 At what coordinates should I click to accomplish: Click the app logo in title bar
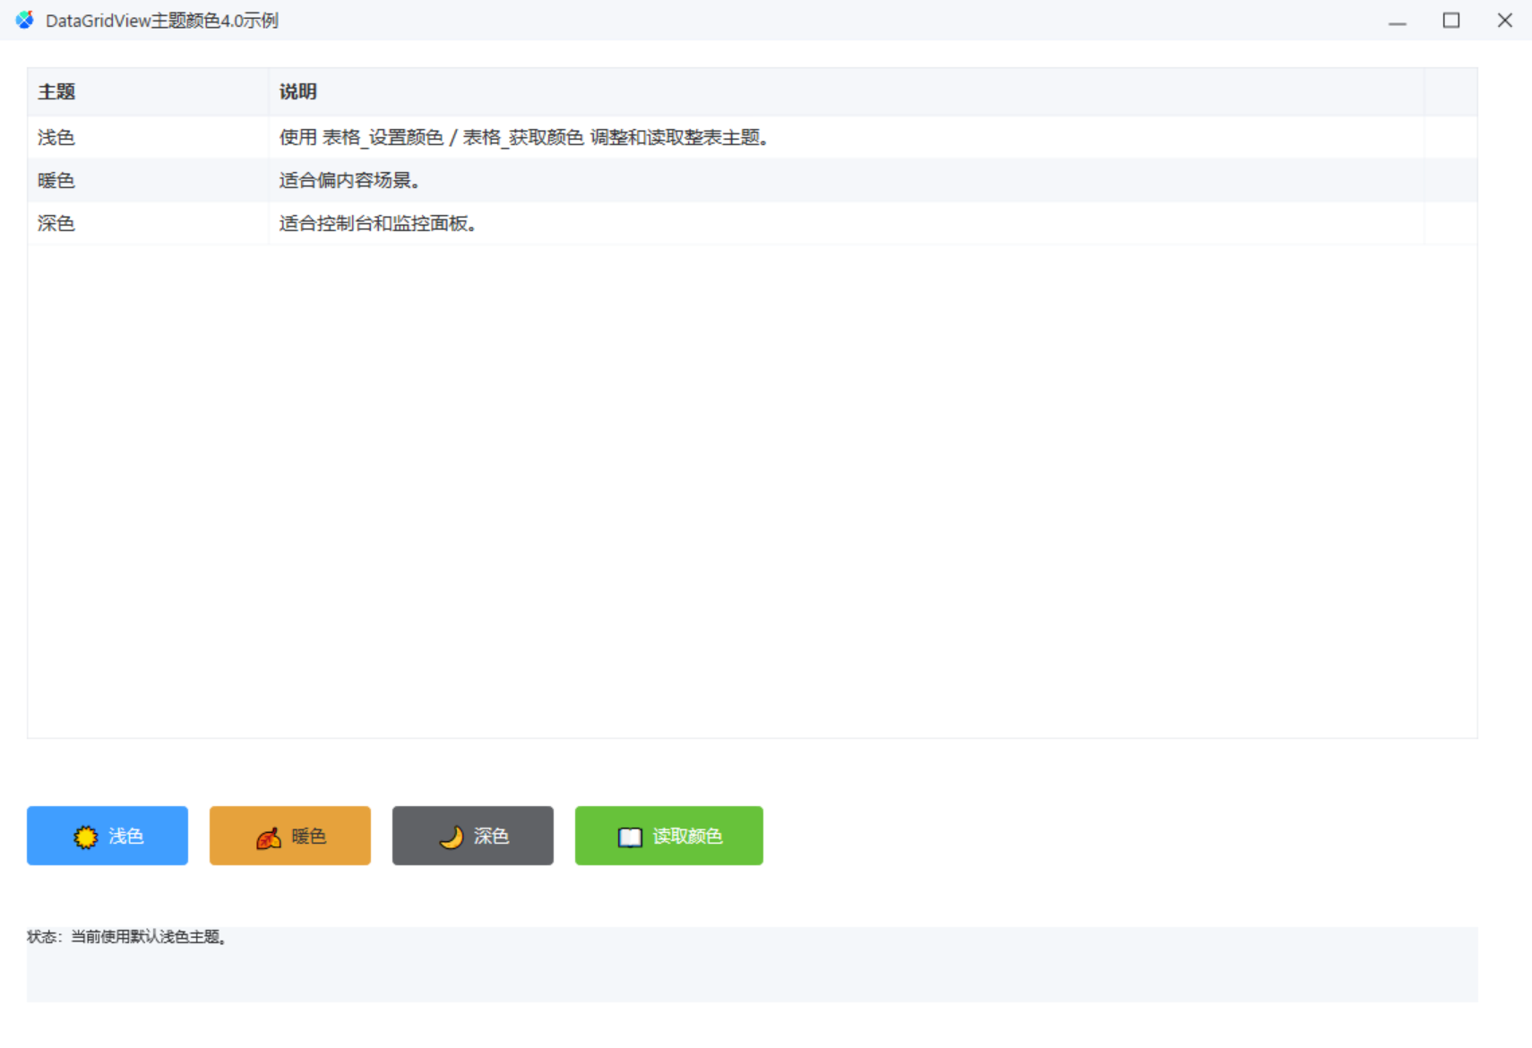click(x=25, y=20)
